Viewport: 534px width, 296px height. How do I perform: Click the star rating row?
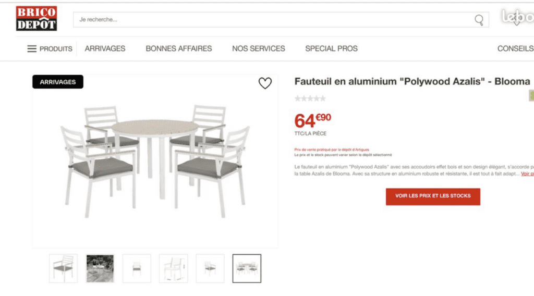point(310,98)
